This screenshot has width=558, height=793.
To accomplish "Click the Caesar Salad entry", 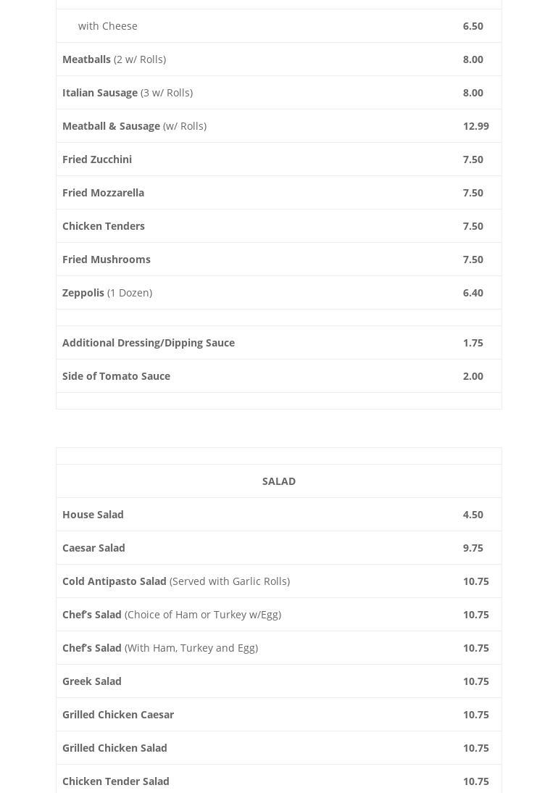I will click(x=93, y=548).
